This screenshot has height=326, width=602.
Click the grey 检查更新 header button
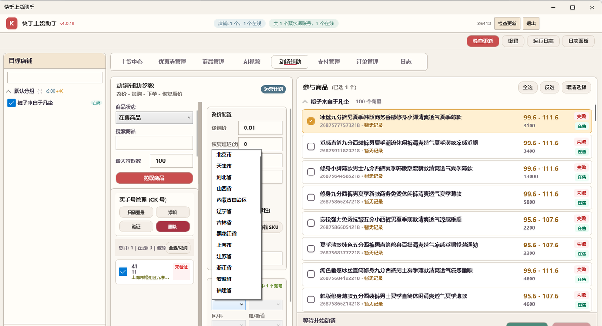[507, 24]
